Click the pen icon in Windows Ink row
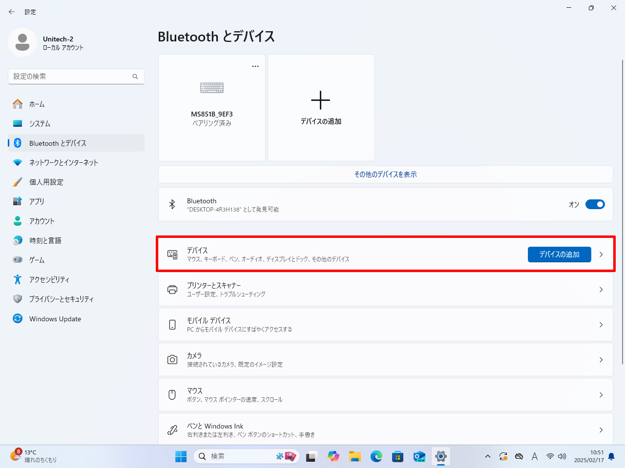This screenshot has height=468, width=625. coord(172,430)
